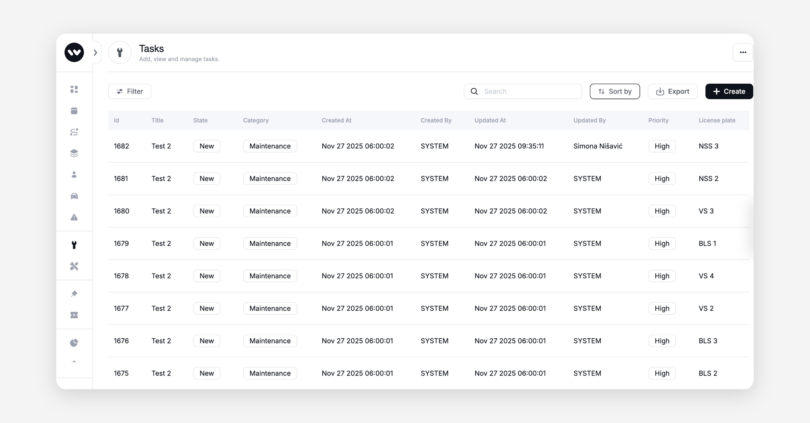Open the routes icon in sidebar
The height and width of the screenshot is (423, 810).
(x=74, y=132)
